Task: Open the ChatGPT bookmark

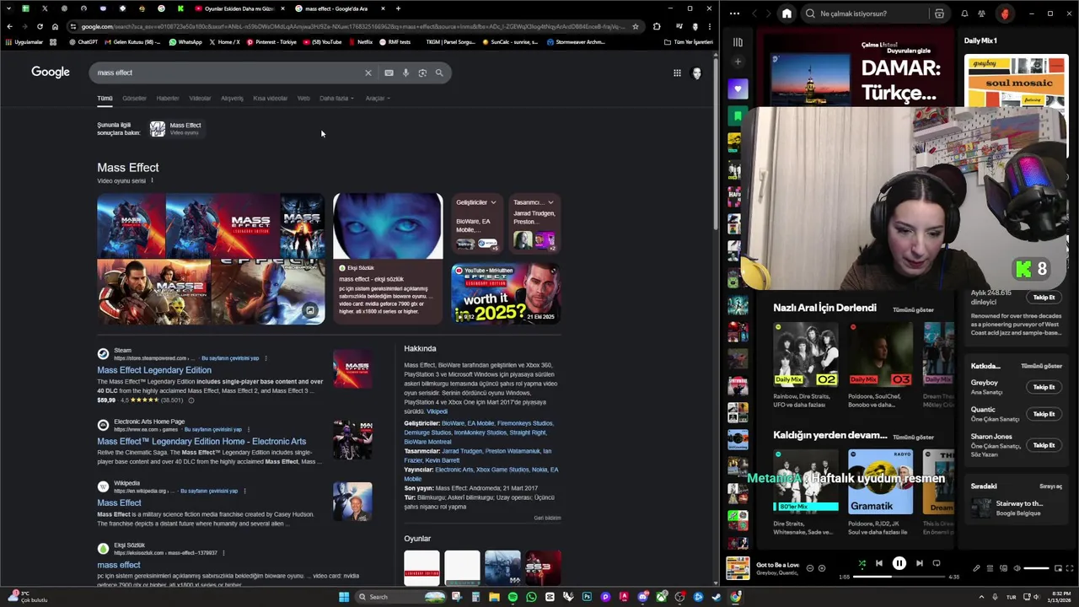Action: (x=83, y=42)
